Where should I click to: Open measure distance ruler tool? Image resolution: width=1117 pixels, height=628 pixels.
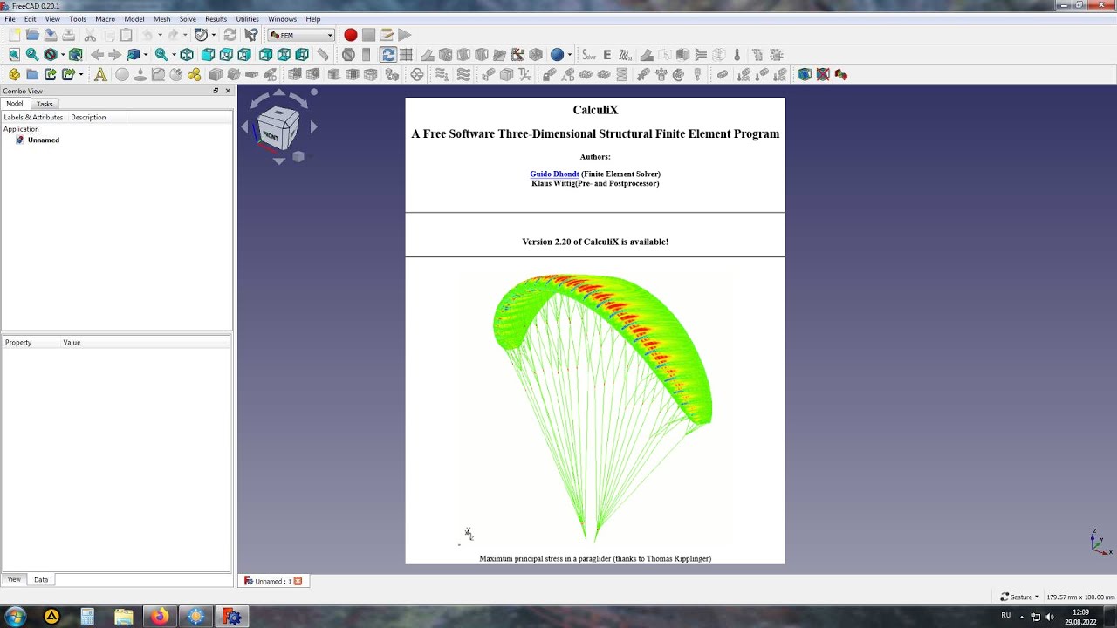(323, 54)
